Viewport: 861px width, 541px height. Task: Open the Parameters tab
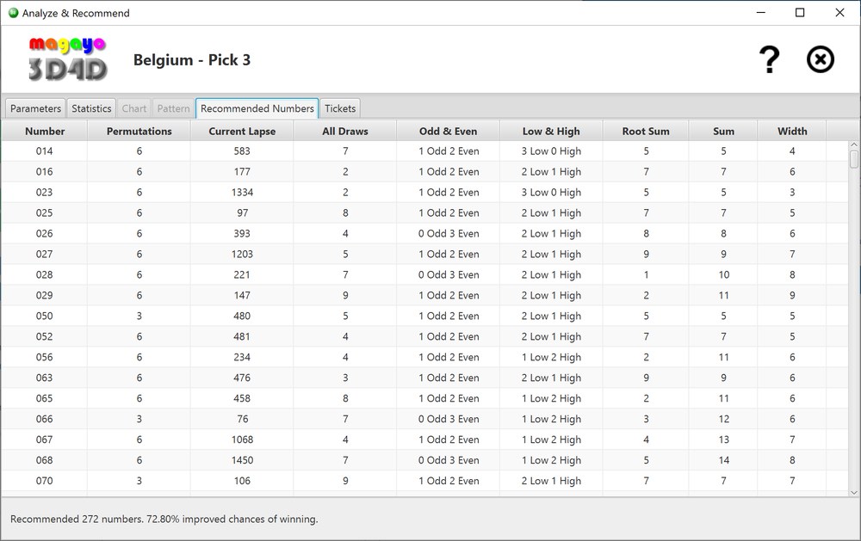[35, 108]
